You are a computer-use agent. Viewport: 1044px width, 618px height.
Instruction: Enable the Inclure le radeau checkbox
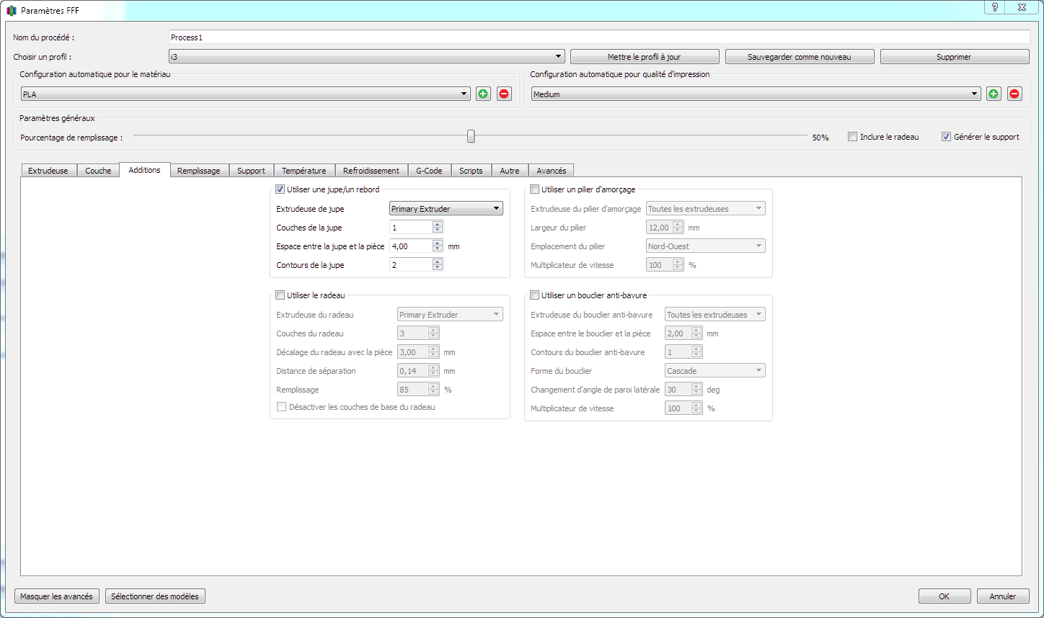[x=852, y=137]
